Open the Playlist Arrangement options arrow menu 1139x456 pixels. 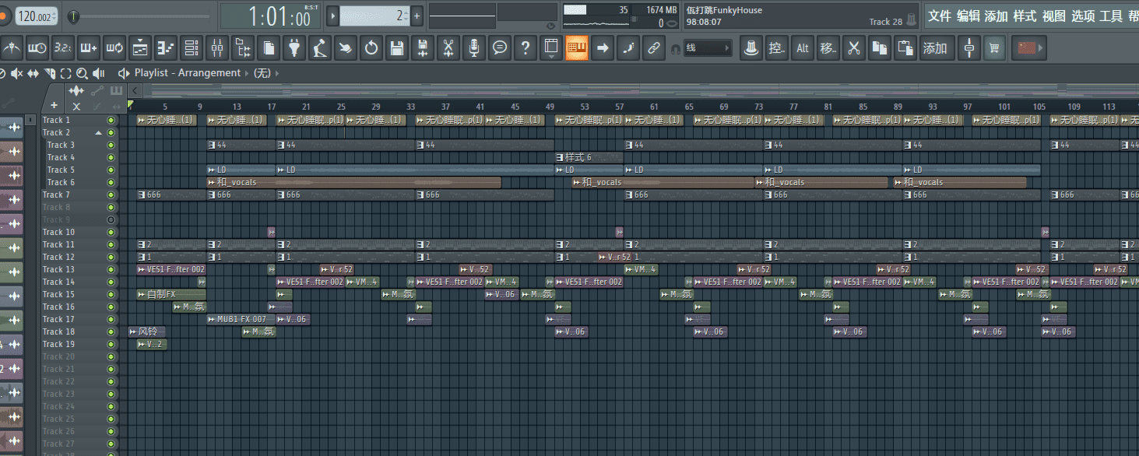pos(124,73)
